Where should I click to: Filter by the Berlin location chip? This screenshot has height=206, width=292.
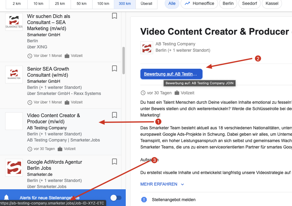click(x=228, y=4)
